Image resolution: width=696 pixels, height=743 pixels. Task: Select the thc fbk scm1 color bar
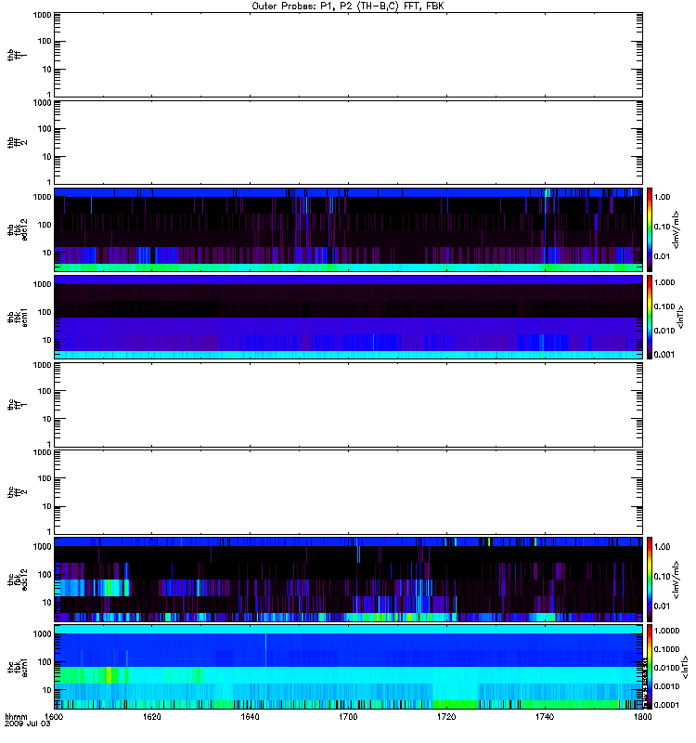(650, 667)
